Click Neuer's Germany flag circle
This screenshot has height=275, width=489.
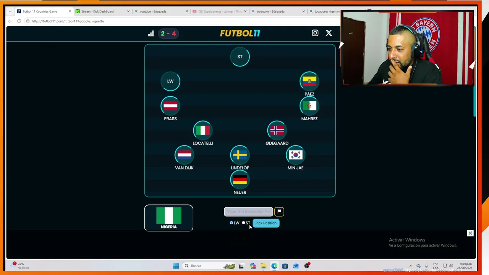240,180
